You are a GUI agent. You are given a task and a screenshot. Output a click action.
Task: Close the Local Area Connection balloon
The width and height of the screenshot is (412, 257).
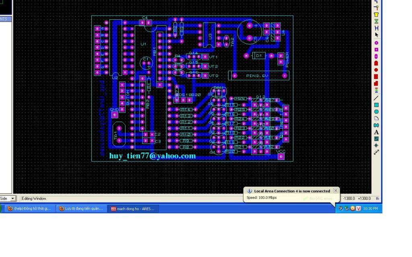[336, 191]
